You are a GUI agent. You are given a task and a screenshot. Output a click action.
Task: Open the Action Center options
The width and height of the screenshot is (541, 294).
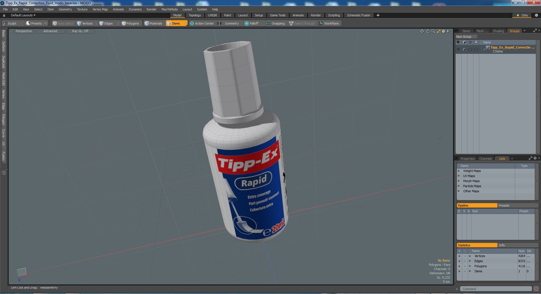pos(202,23)
